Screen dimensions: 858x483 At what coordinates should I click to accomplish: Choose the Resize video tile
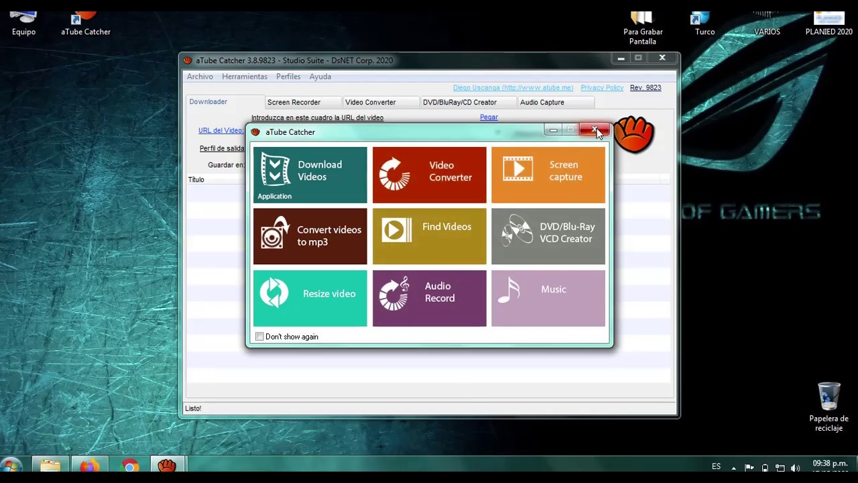[310, 298]
